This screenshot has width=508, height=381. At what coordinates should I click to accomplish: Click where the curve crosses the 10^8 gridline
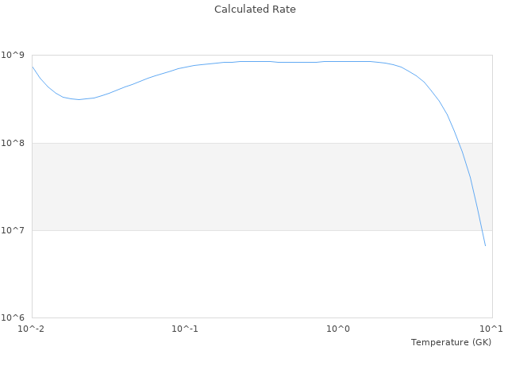point(455,143)
